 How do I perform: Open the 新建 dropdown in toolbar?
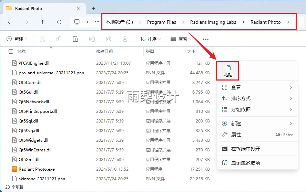pos(17,39)
